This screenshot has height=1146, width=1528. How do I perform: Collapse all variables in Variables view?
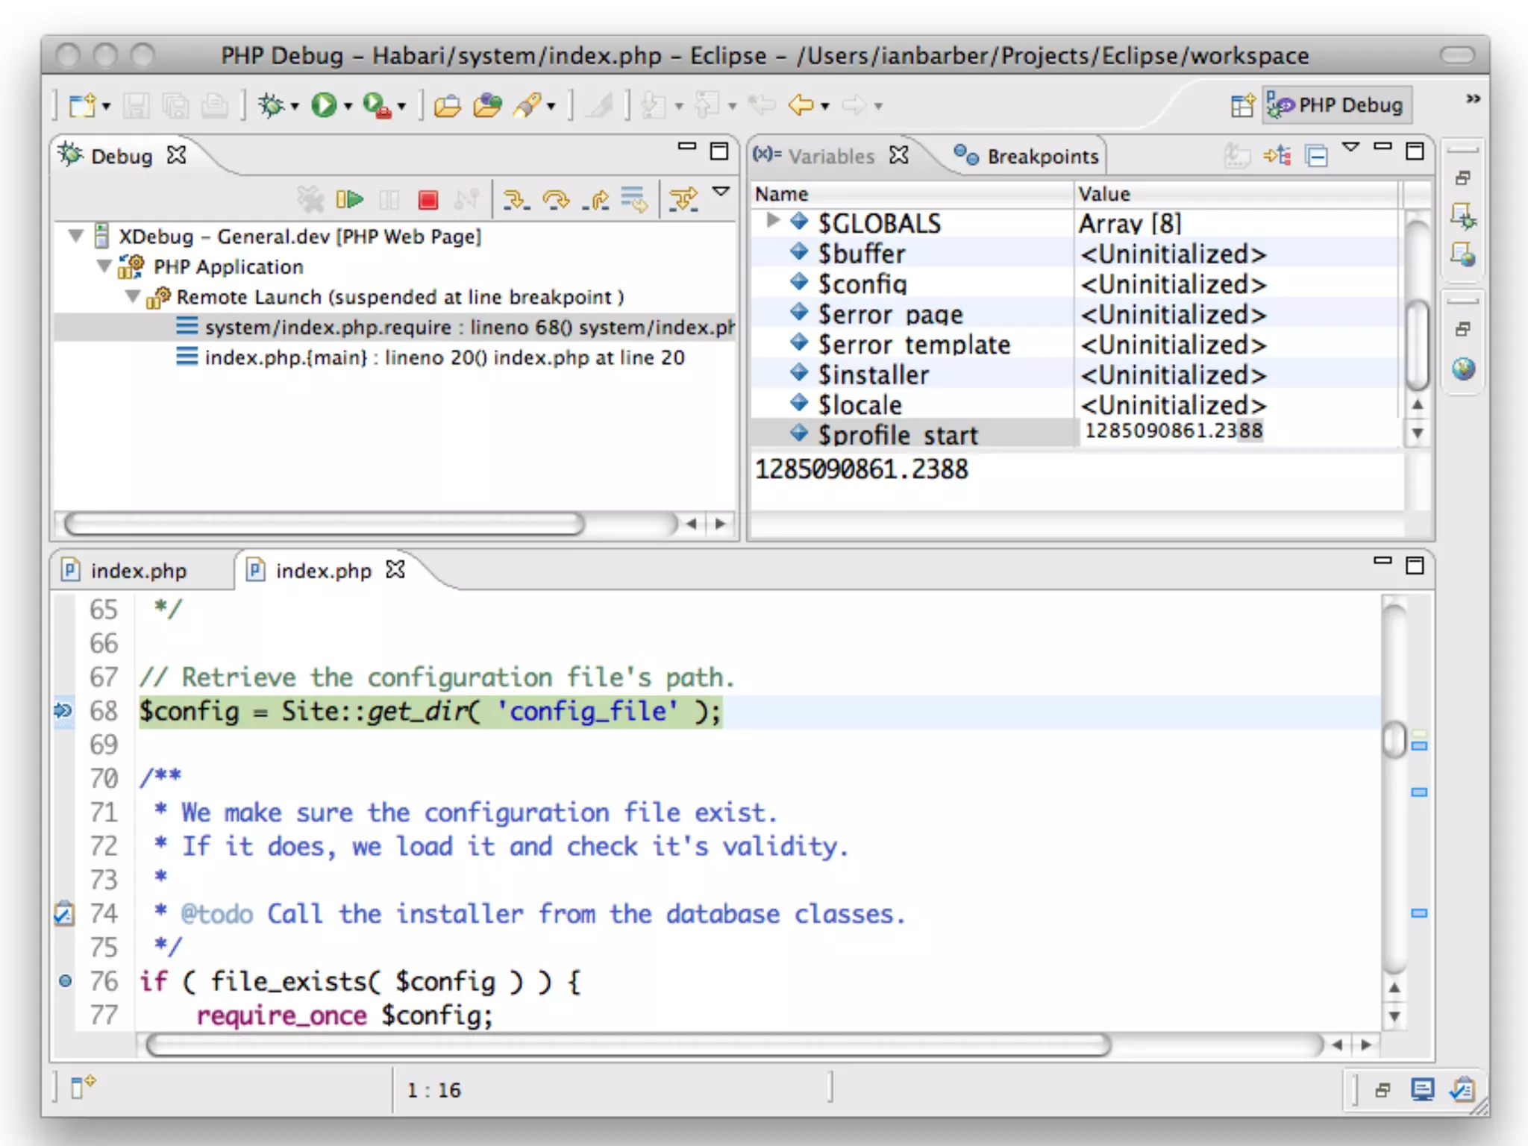[x=1317, y=156]
